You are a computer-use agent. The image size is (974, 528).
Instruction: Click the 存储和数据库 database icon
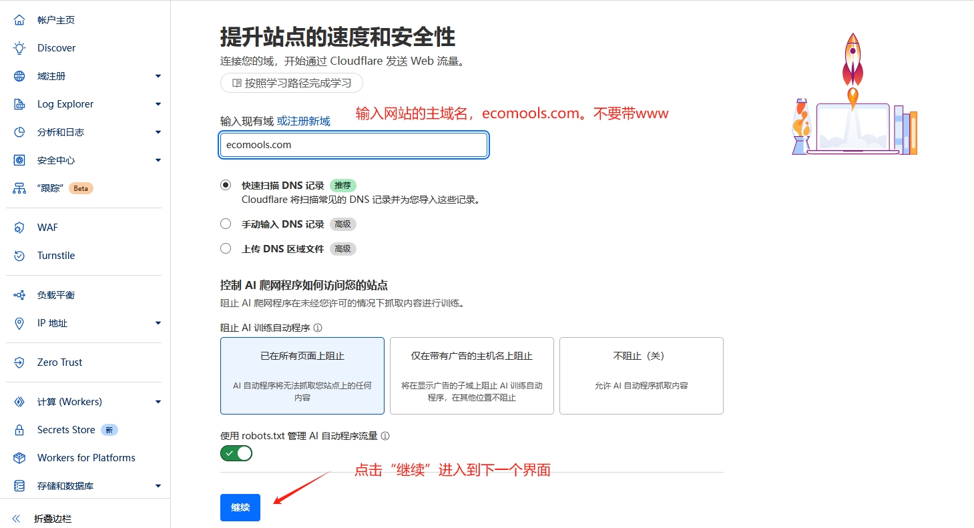(x=19, y=486)
